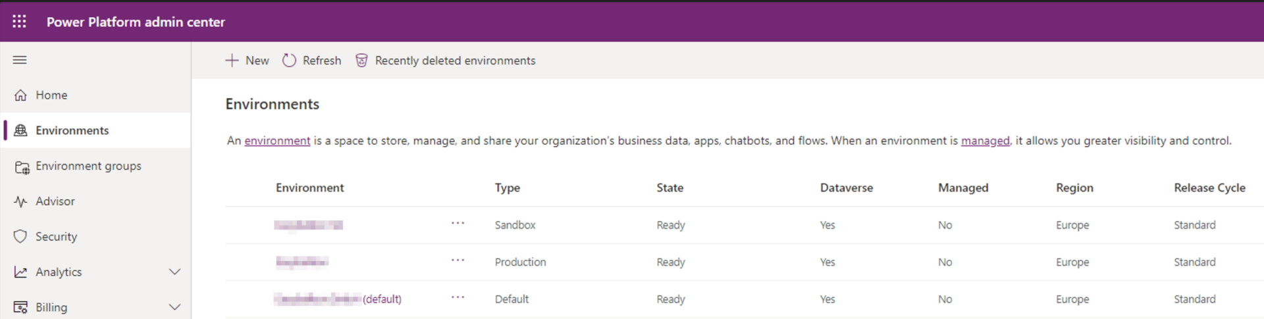This screenshot has width=1264, height=319.
Task: Click the Refresh circular arrow icon
Action: click(289, 61)
